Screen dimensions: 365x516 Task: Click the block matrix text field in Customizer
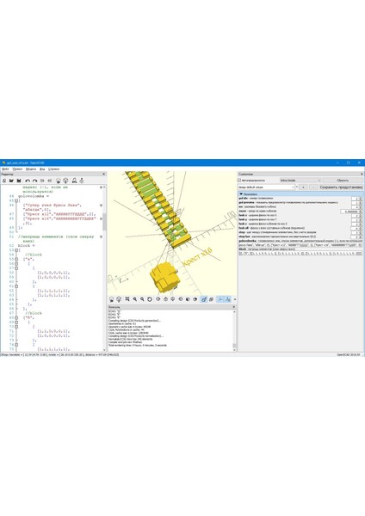pos(300,254)
